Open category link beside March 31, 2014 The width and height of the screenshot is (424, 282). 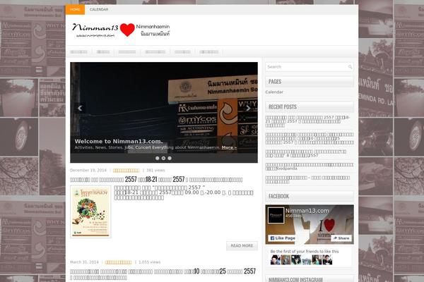click(118, 262)
